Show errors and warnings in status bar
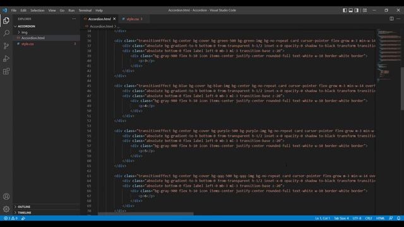This screenshot has width=404, height=227. (11, 218)
